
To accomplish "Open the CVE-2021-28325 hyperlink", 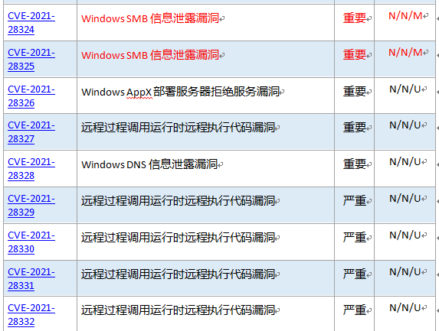I will (x=31, y=59).
